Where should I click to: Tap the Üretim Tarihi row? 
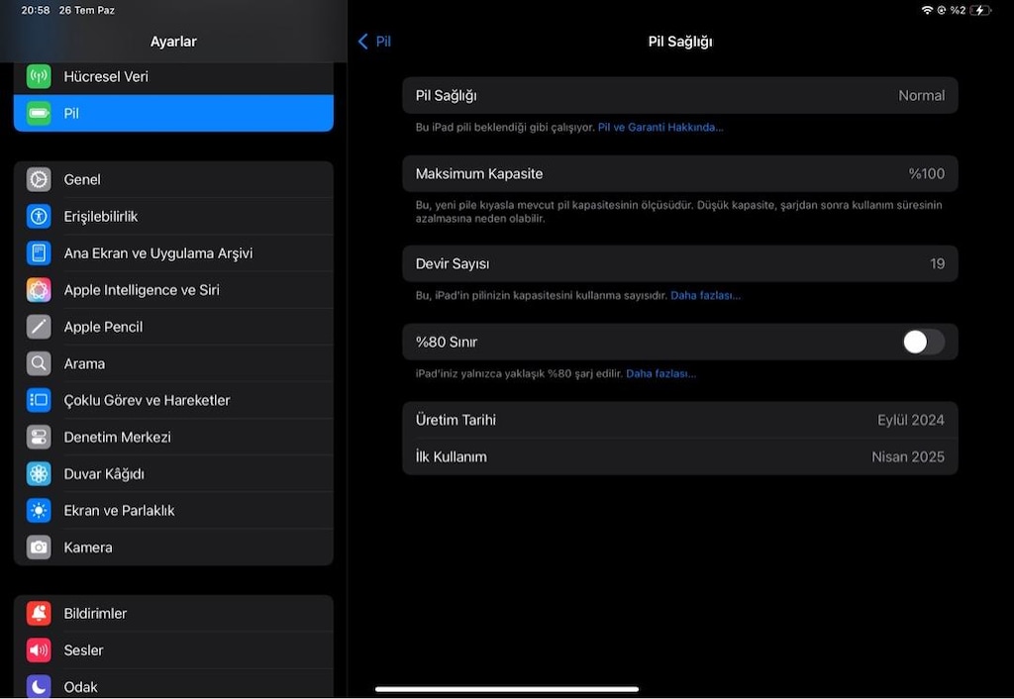coord(679,420)
